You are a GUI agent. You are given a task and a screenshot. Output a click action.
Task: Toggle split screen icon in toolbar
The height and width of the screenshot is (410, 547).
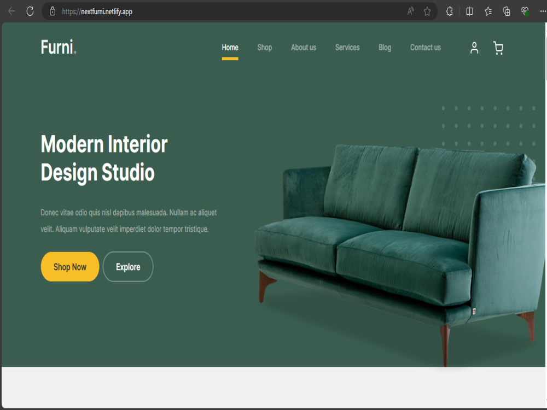469,11
